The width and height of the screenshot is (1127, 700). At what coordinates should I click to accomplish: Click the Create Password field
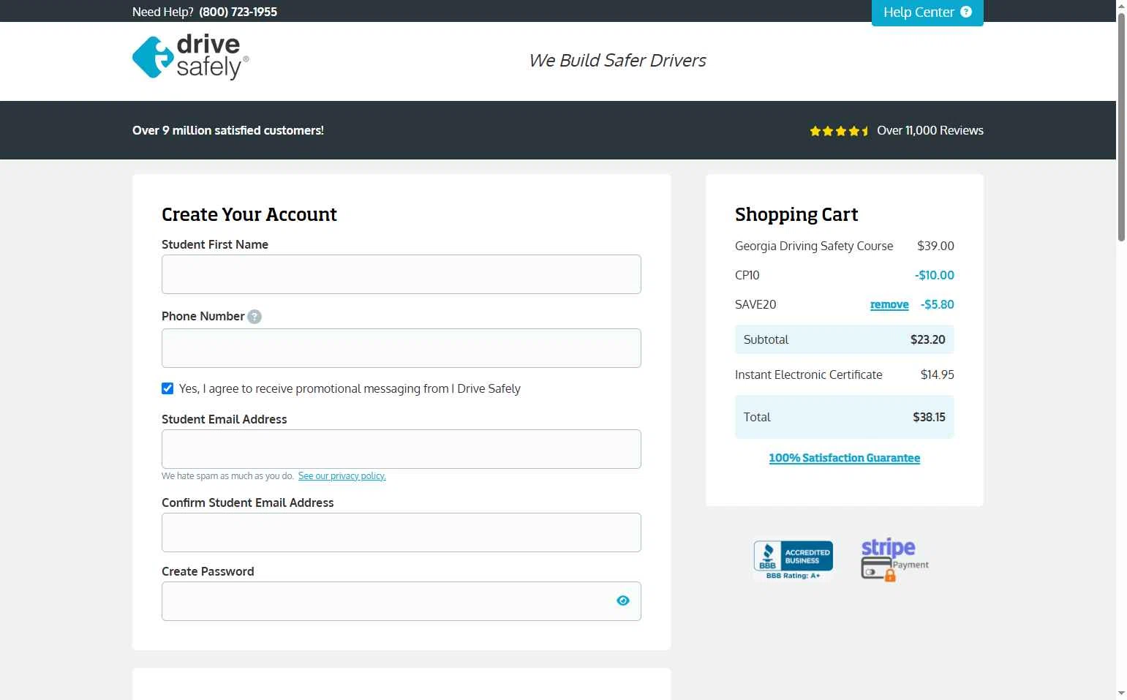[402, 601]
